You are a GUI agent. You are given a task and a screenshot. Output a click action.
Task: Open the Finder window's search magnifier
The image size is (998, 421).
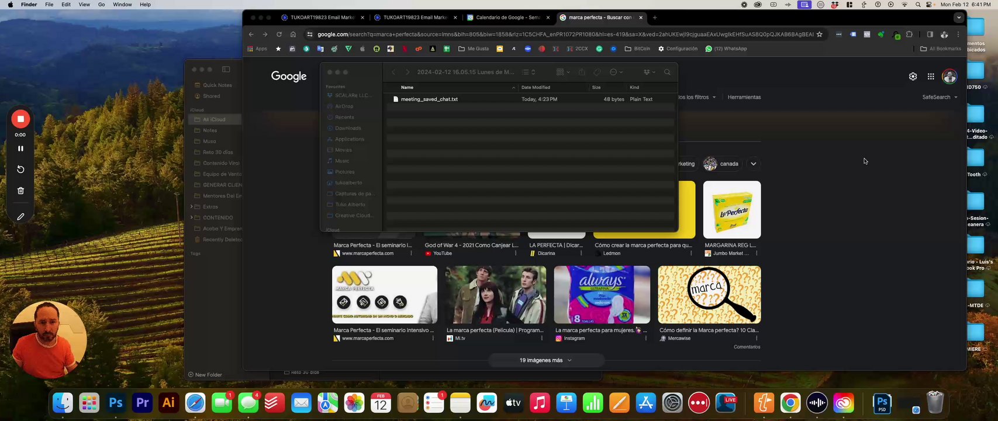pos(667,72)
